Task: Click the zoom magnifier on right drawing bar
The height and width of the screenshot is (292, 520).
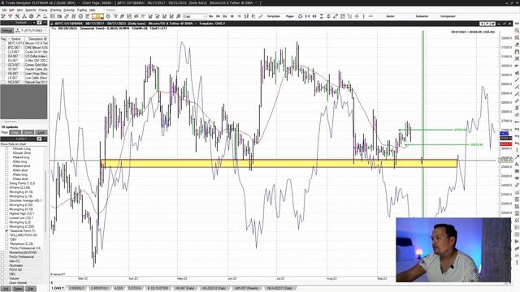Action: pos(517,31)
